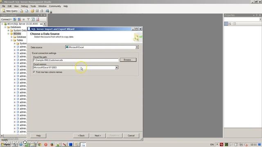
Task: Click the Next button in wizard
Action: 98,136
